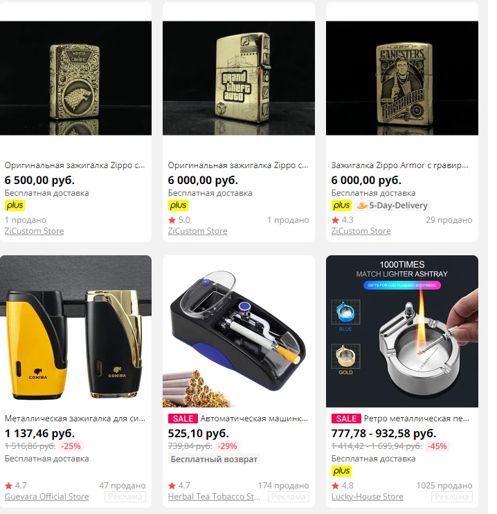Open the ZiCustom Store link under the Zippo Armor
Screen dimensions: 497x514
click(361, 231)
